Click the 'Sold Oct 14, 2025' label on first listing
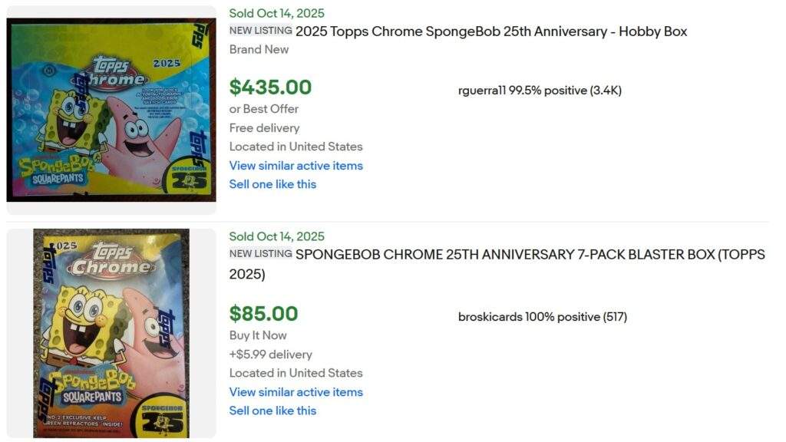786x442 pixels. (276, 13)
